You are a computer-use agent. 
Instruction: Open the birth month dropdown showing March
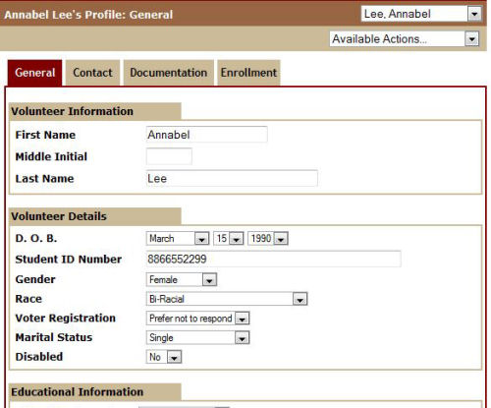[178, 239]
